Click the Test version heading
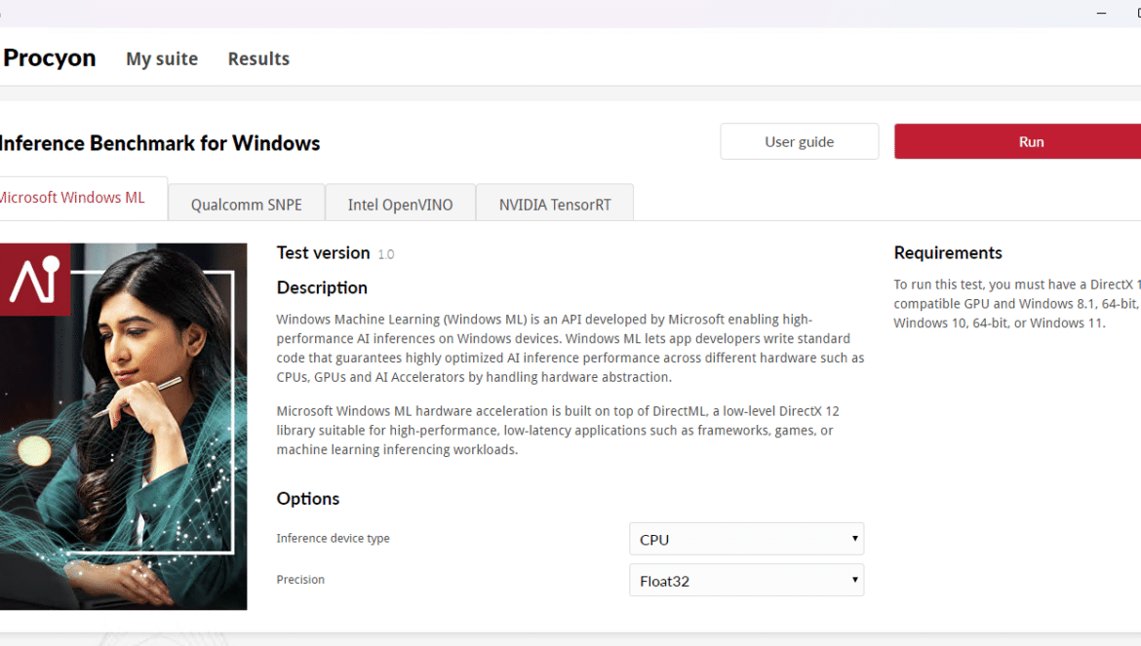1141x646 pixels. pos(323,253)
